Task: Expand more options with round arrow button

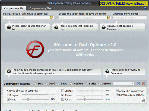Action: (x=143, y=100)
